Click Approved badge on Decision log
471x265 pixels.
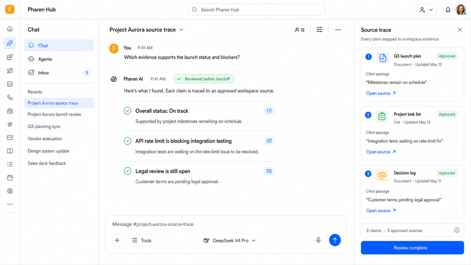point(447,173)
